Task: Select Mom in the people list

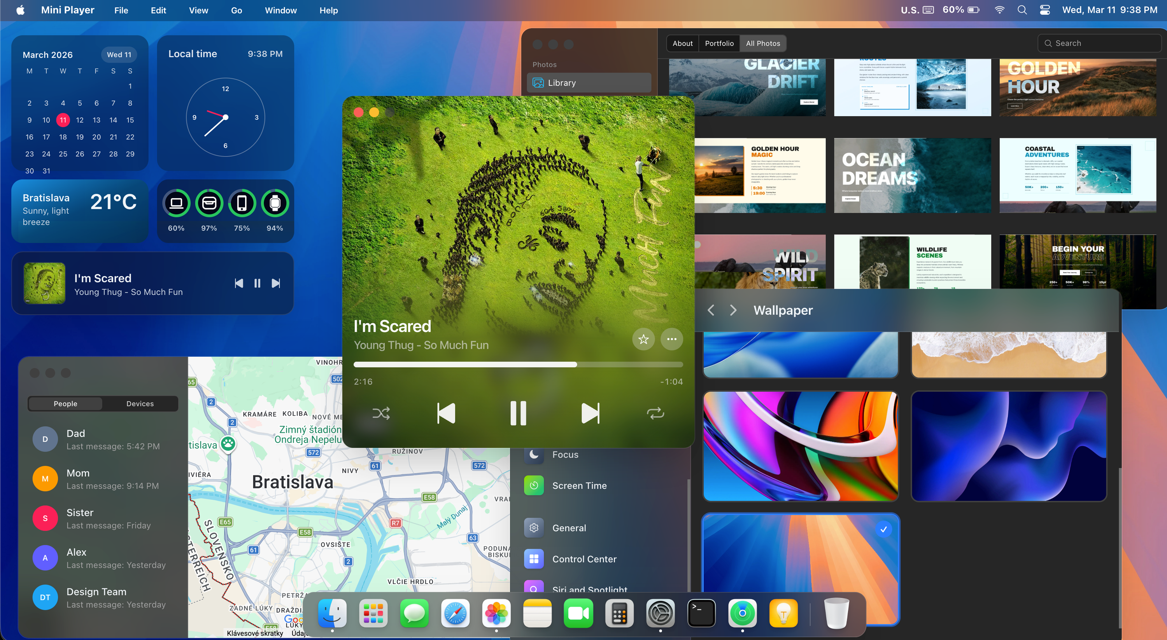Action: (103, 479)
